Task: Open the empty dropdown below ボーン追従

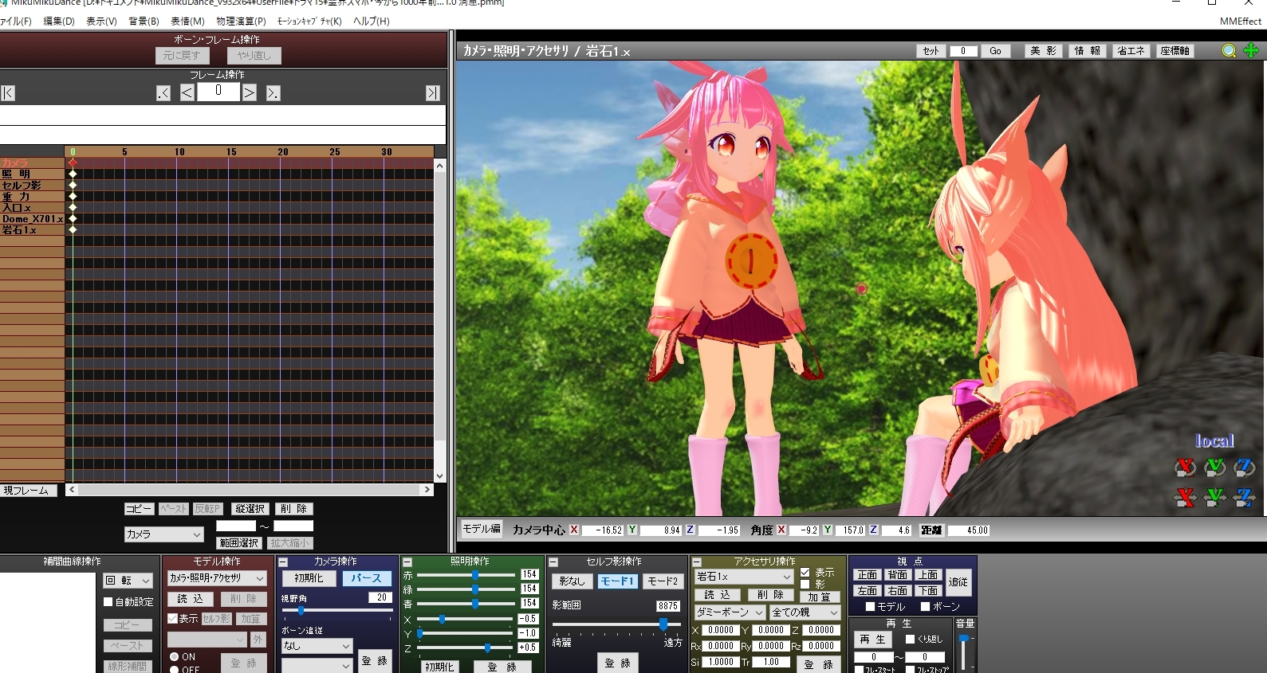Action: click(x=317, y=665)
